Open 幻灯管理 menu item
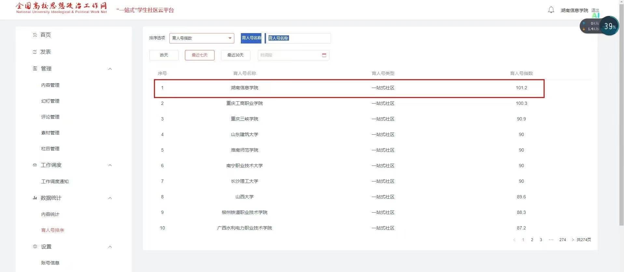 50,101
